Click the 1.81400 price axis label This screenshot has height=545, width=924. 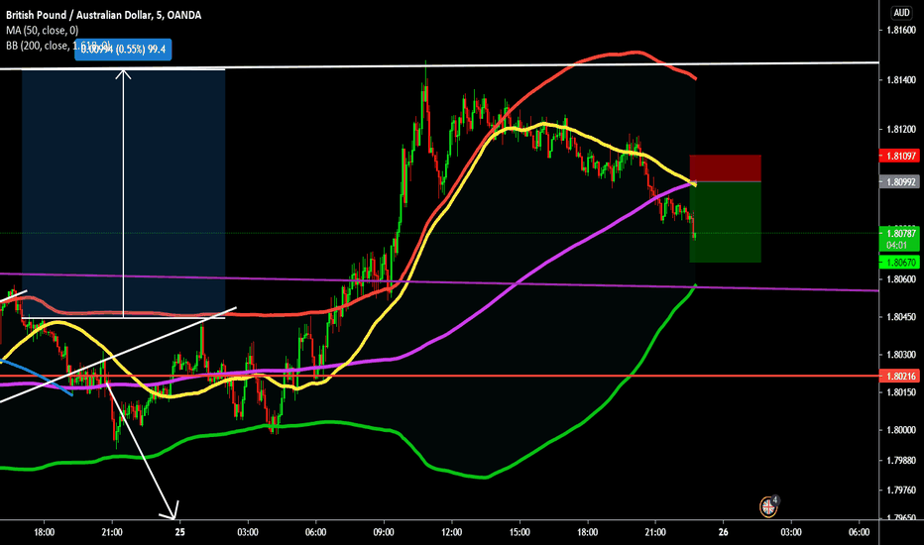tap(901, 79)
